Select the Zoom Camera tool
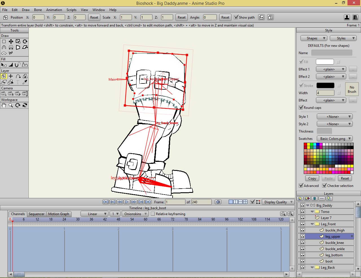The width and height of the screenshot is (361, 278). [x=11, y=94]
